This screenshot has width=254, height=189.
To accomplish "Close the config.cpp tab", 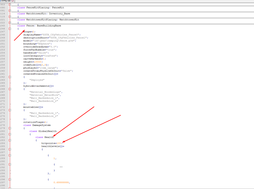I will 13,1.
